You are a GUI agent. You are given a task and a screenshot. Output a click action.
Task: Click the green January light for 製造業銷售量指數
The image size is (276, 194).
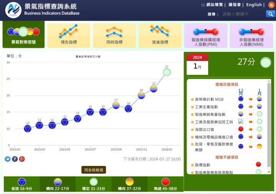(259, 114)
